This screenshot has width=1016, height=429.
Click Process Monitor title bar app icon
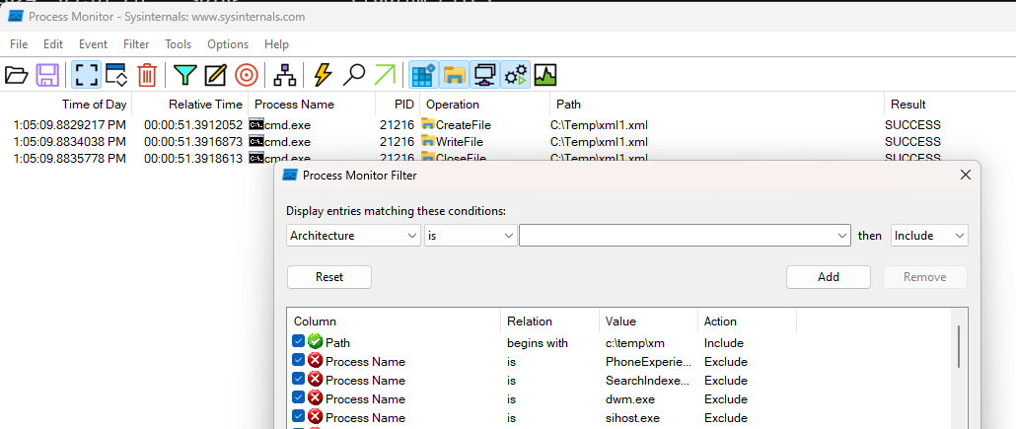[x=15, y=16]
